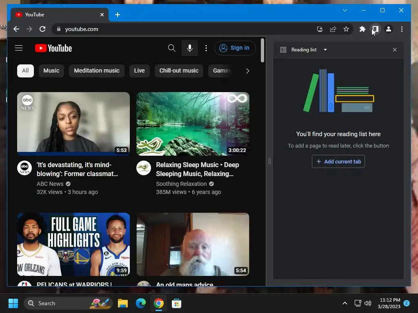The width and height of the screenshot is (418, 313).
Task: Search with your voice microphone button
Action: (x=189, y=48)
